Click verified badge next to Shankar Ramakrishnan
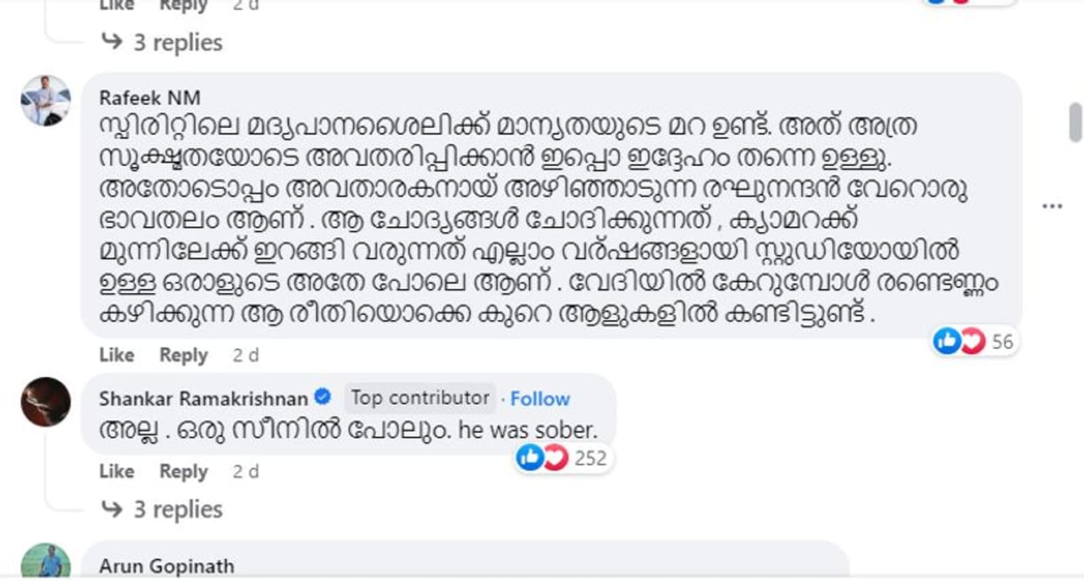 pyautogui.click(x=323, y=396)
